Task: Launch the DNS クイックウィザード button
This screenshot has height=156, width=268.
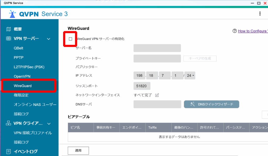Action: click(211, 104)
